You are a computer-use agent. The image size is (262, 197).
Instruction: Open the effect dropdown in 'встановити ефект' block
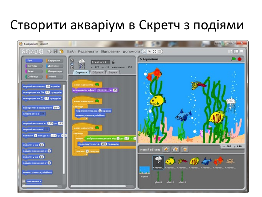[x=103, y=90]
